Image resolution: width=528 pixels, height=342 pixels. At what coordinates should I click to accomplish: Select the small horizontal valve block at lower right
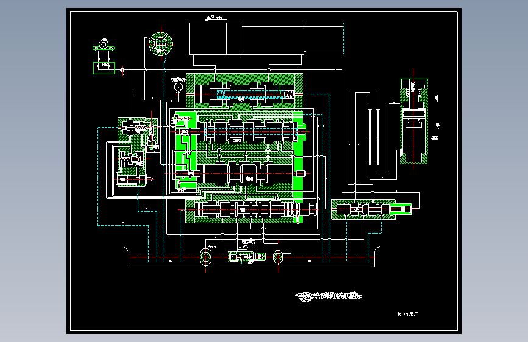371,209
